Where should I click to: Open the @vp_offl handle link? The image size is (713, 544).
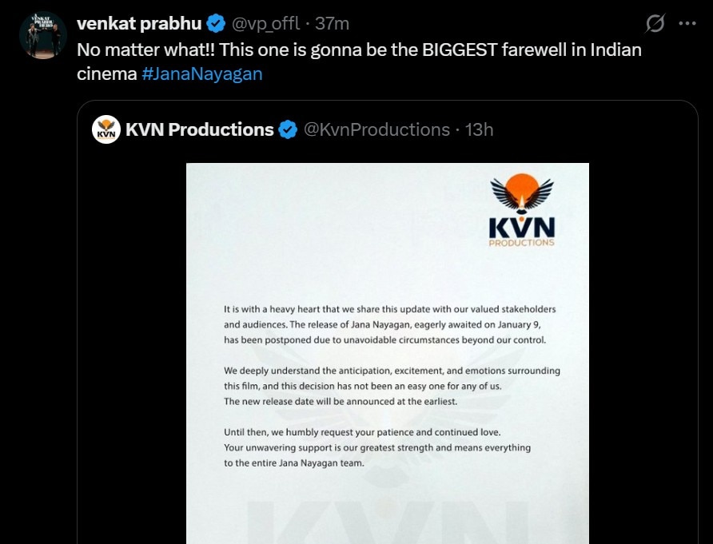click(x=267, y=24)
